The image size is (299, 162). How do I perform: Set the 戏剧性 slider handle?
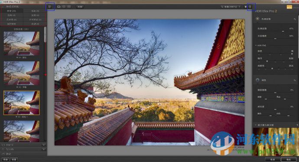[272, 68]
